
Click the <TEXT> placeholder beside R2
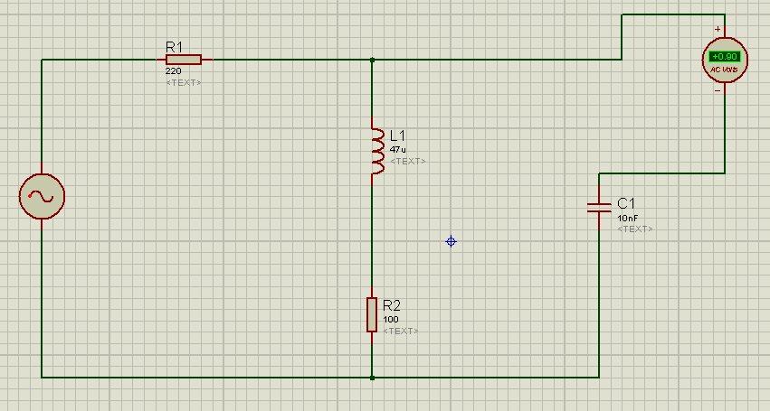point(401,331)
